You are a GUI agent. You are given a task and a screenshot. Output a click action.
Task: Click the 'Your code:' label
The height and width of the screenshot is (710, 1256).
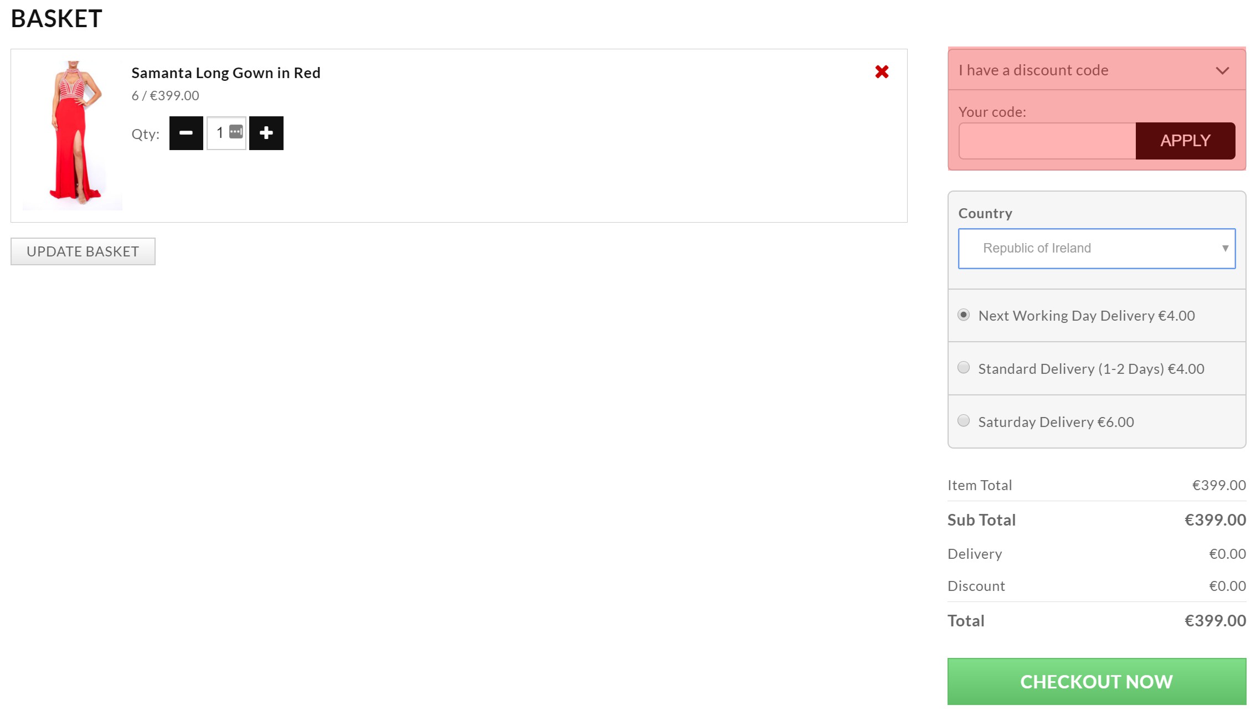click(992, 112)
